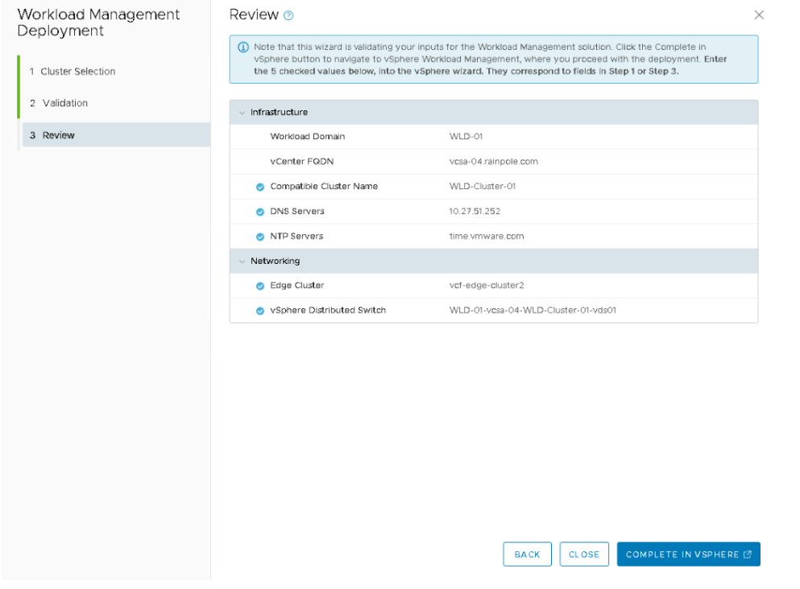Image resolution: width=800 pixels, height=589 pixels.
Task: Click Complete in vSphere button
Action: point(688,554)
